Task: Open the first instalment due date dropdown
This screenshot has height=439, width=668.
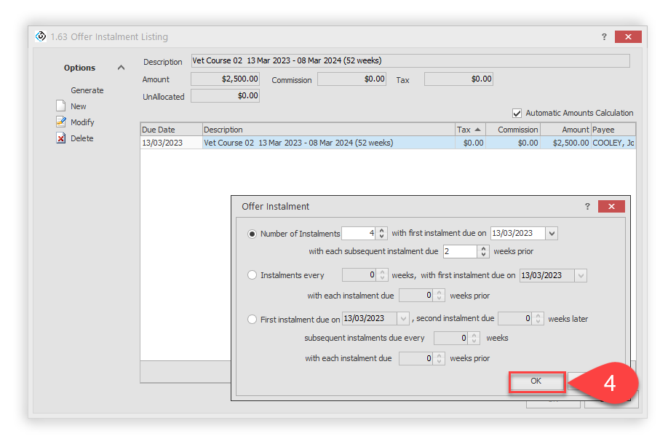Action: click(551, 234)
